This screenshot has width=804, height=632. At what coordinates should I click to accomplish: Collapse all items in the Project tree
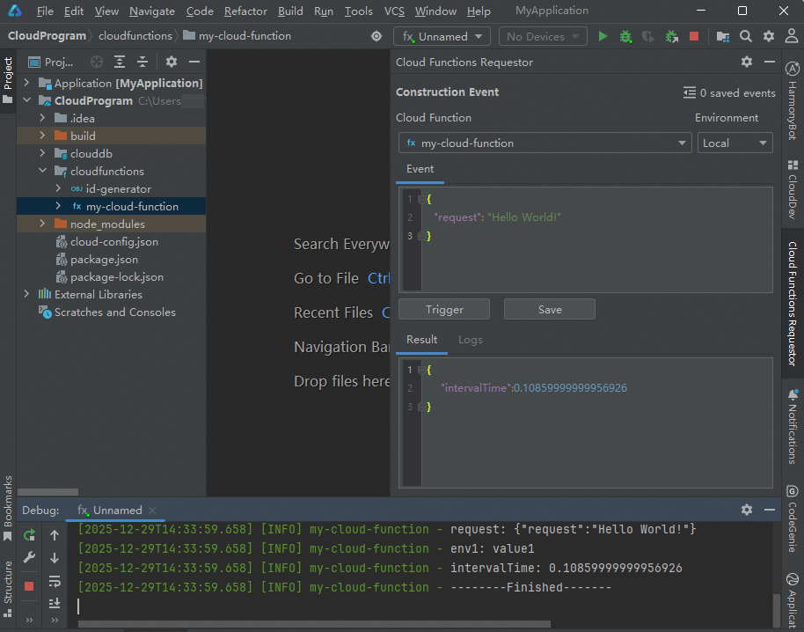pyautogui.click(x=141, y=62)
